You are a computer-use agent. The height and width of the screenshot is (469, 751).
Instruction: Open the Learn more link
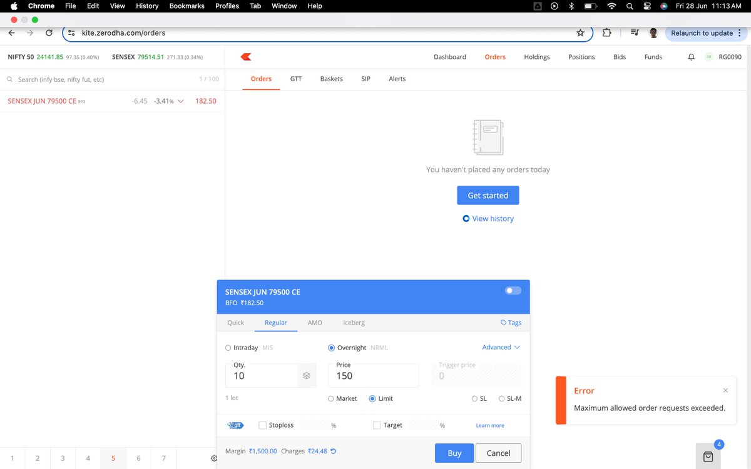click(490, 425)
